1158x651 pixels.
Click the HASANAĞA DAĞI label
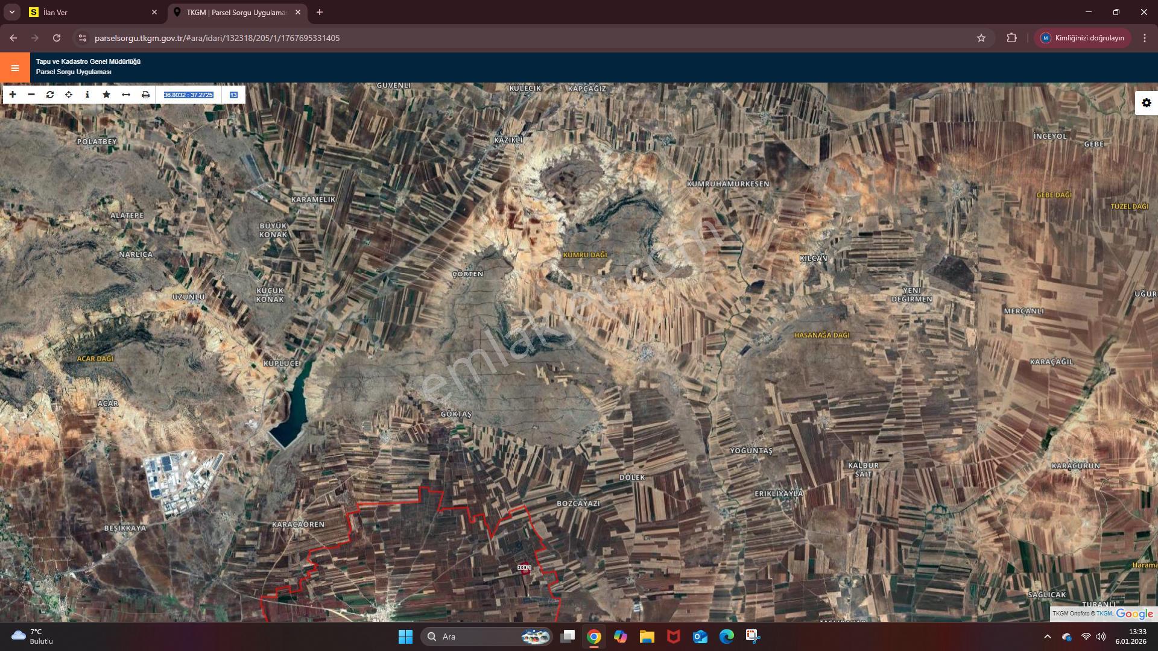pyautogui.click(x=821, y=335)
